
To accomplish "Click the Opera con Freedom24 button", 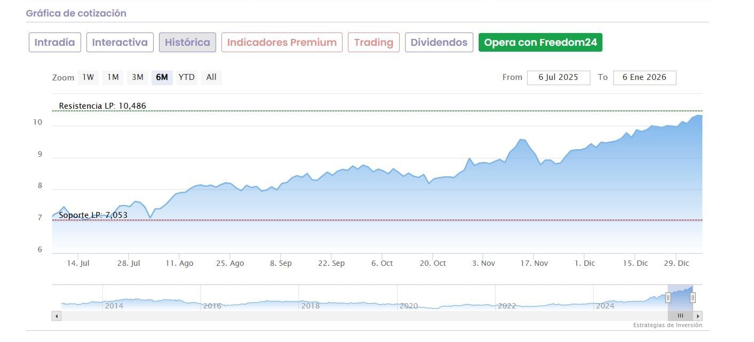I will (540, 43).
